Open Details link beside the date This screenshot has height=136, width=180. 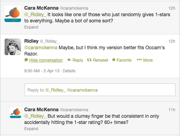[x=69, y=71]
